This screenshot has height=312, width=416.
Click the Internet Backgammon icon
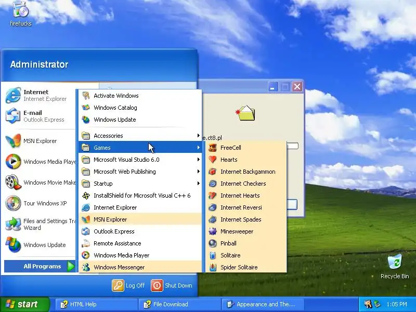click(213, 172)
